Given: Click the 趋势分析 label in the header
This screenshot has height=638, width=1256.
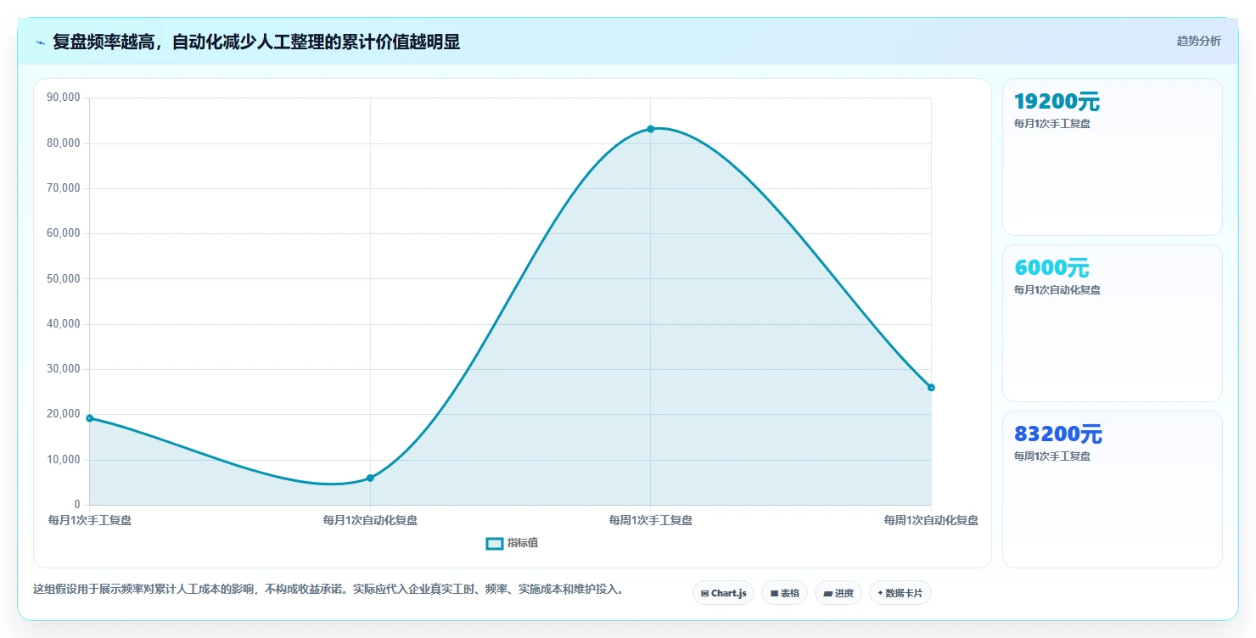Looking at the screenshot, I should [1198, 42].
